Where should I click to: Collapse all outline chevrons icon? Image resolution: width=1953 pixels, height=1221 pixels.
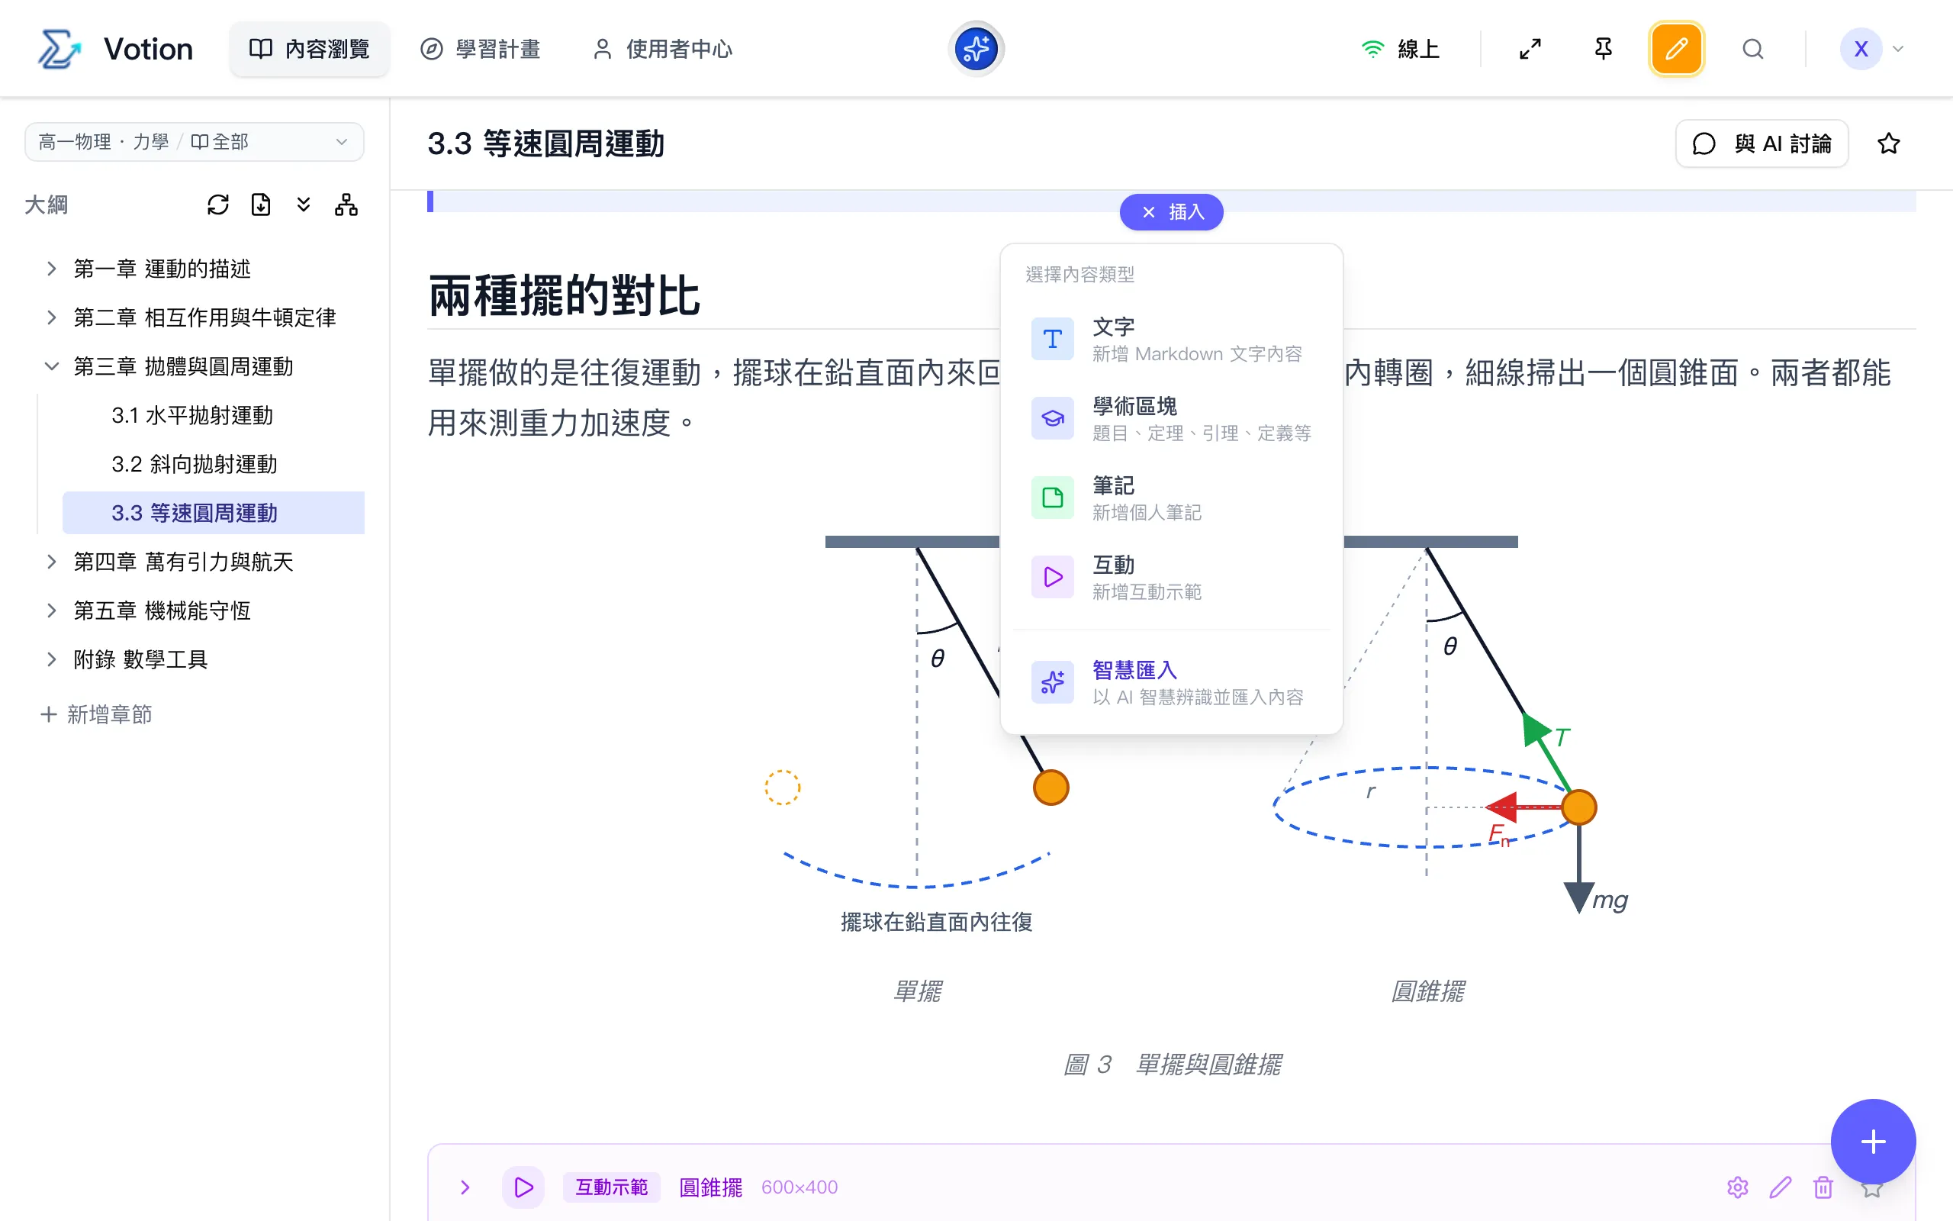(x=304, y=205)
